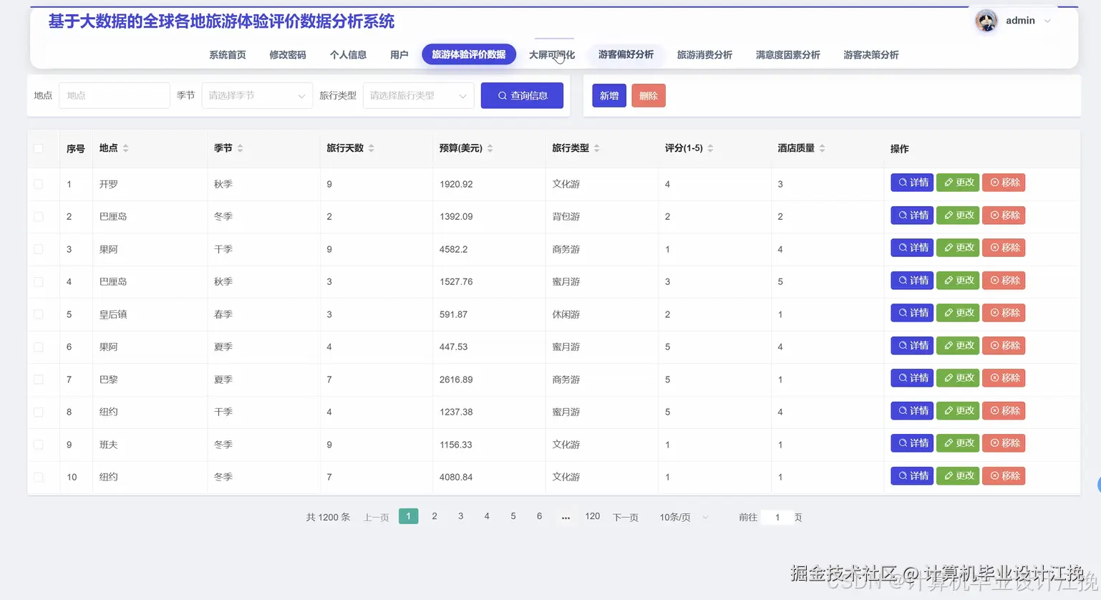Click the search magnifier in 查询信息 button
The width and height of the screenshot is (1101, 600).
pos(503,95)
